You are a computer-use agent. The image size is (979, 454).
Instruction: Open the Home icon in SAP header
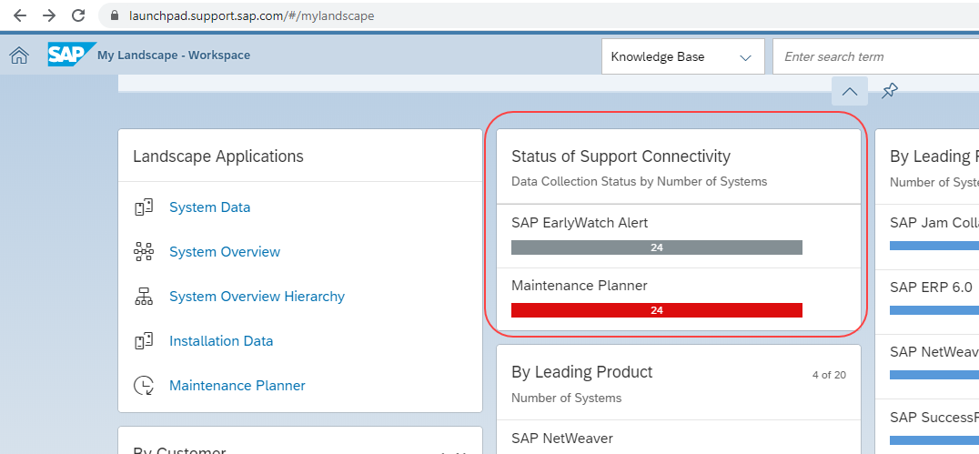pos(19,55)
